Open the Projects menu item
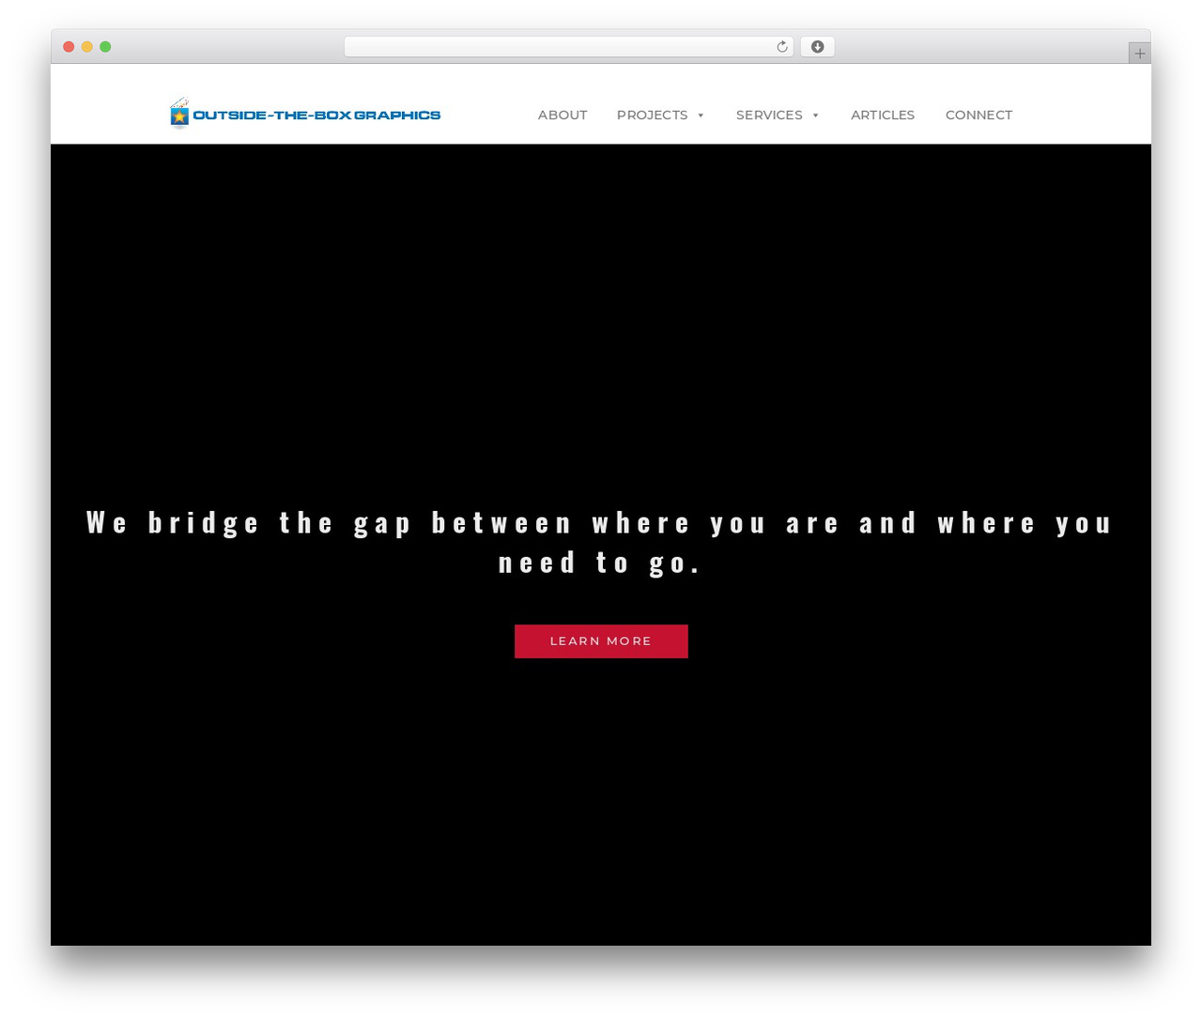The width and height of the screenshot is (1202, 1018). coord(652,115)
